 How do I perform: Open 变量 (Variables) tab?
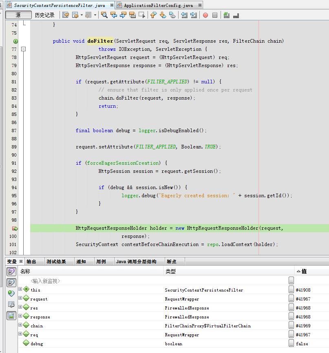click(x=12, y=261)
